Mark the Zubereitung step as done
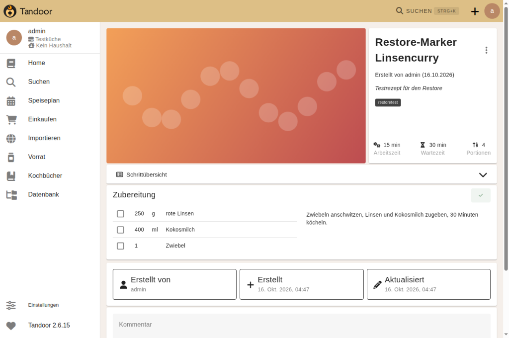Screen dimensions: 509x338 click(x=481, y=195)
